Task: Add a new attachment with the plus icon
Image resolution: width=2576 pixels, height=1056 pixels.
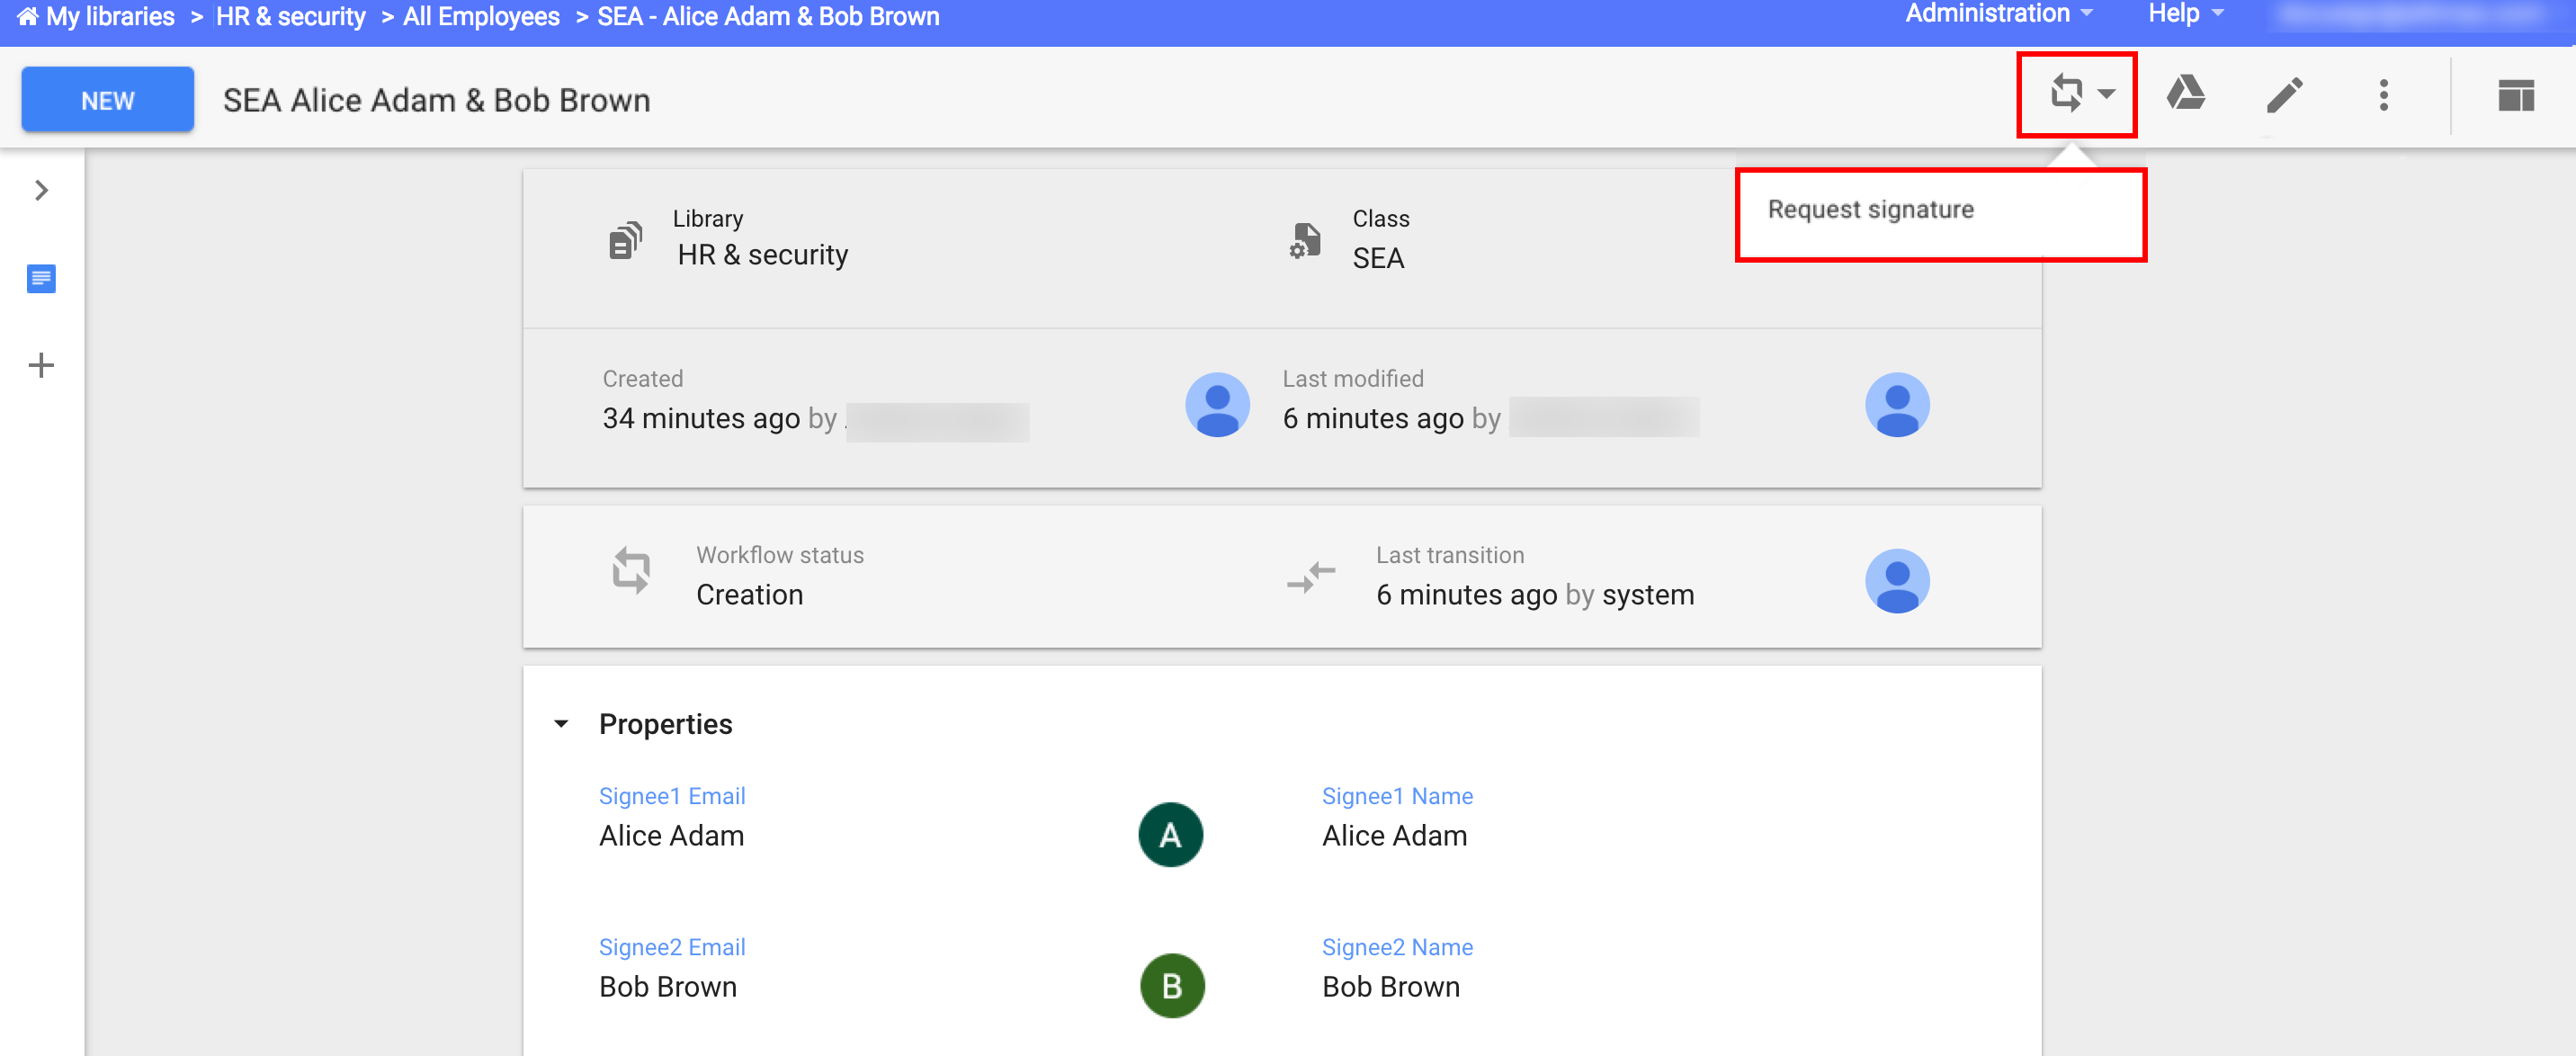Action: pyautogui.click(x=41, y=364)
